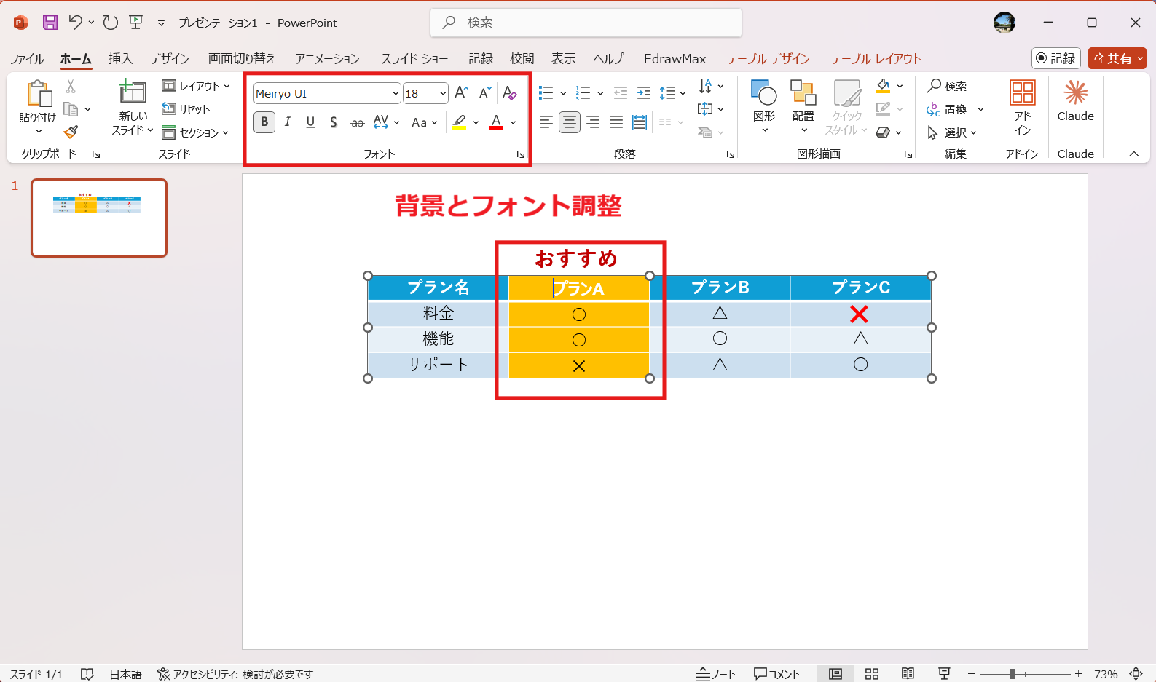Align text to the right
This screenshot has width=1156, height=682.
pyautogui.click(x=593, y=122)
